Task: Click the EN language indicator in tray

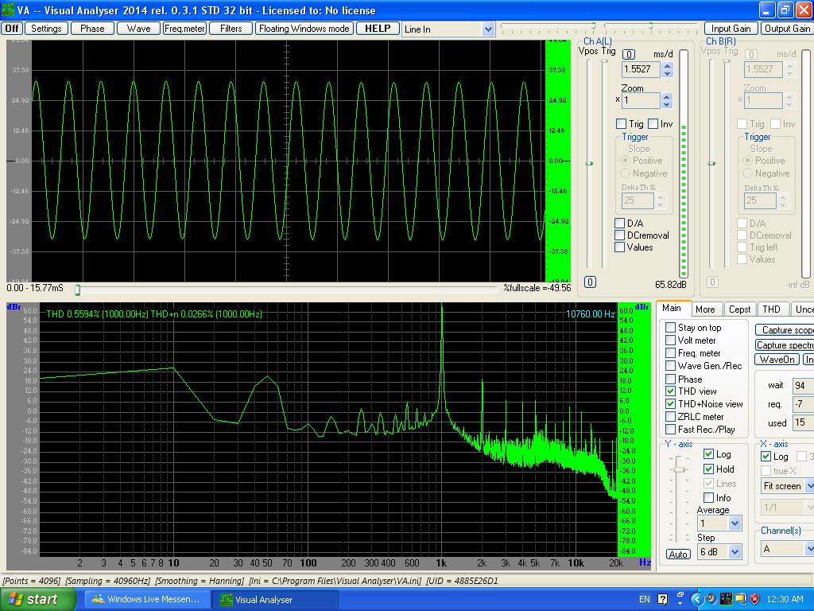Action: point(644,599)
